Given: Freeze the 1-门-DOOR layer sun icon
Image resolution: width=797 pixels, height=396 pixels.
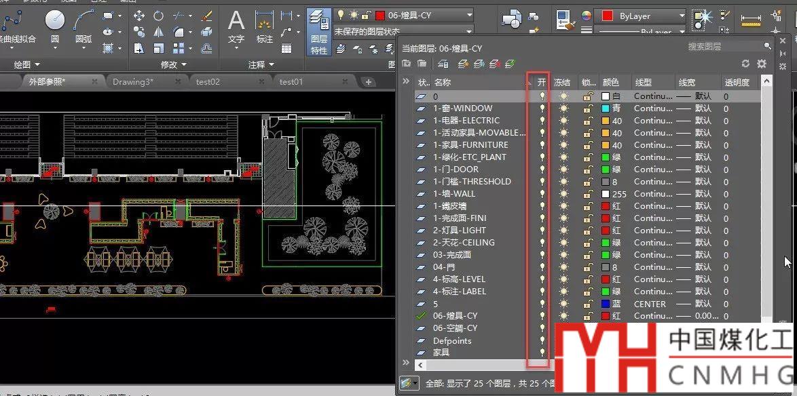Looking at the screenshot, I should (563, 170).
